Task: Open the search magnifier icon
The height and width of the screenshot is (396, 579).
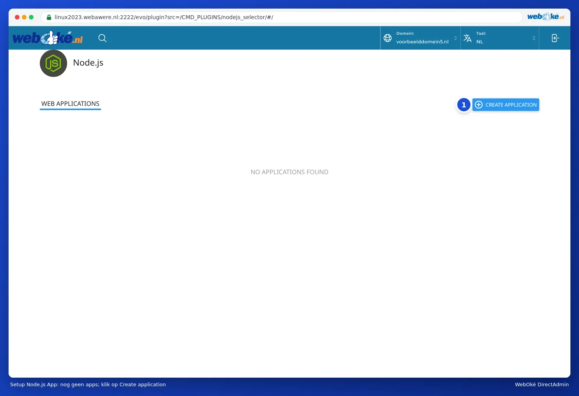Action: pos(102,38)
